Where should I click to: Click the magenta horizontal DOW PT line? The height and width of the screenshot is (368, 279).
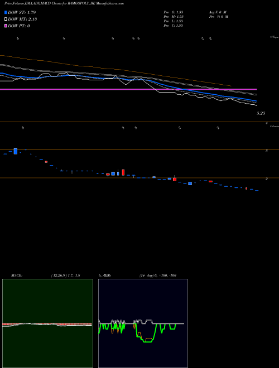point(128,89)
